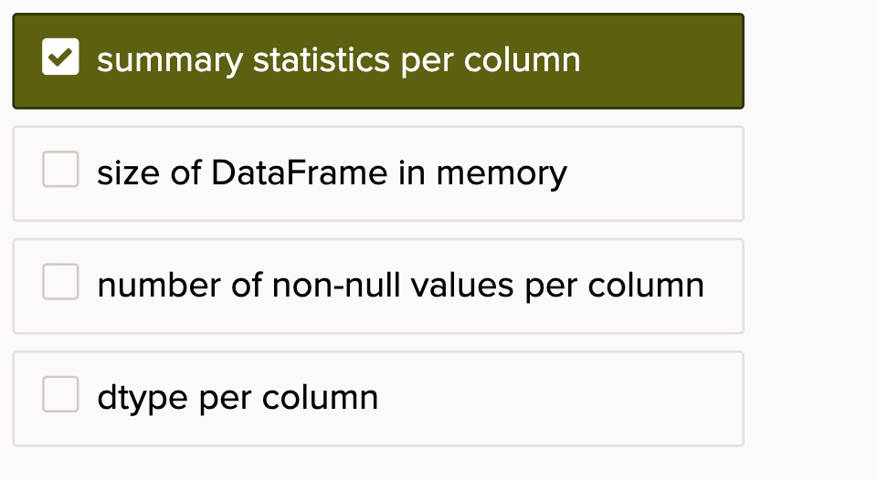
Task: Deselect the highlighted olive-green answer card
Action: pyautogui.click(x=378, y=61)
